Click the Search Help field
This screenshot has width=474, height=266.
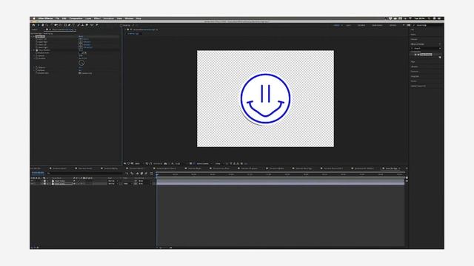(427, 25)
